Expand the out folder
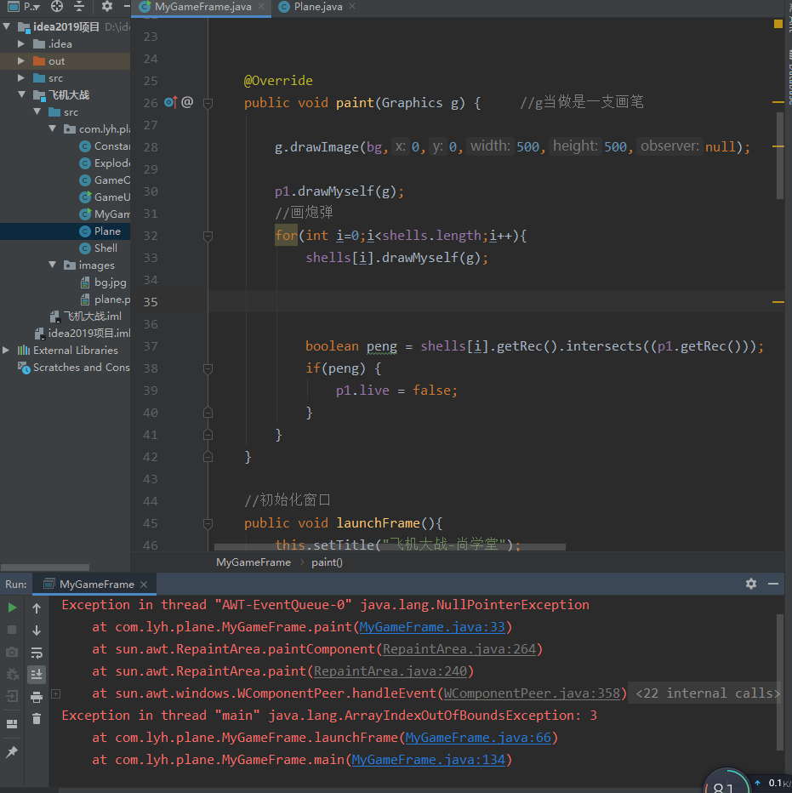This screenshot has height=793, width=792. tap(20, 60)
